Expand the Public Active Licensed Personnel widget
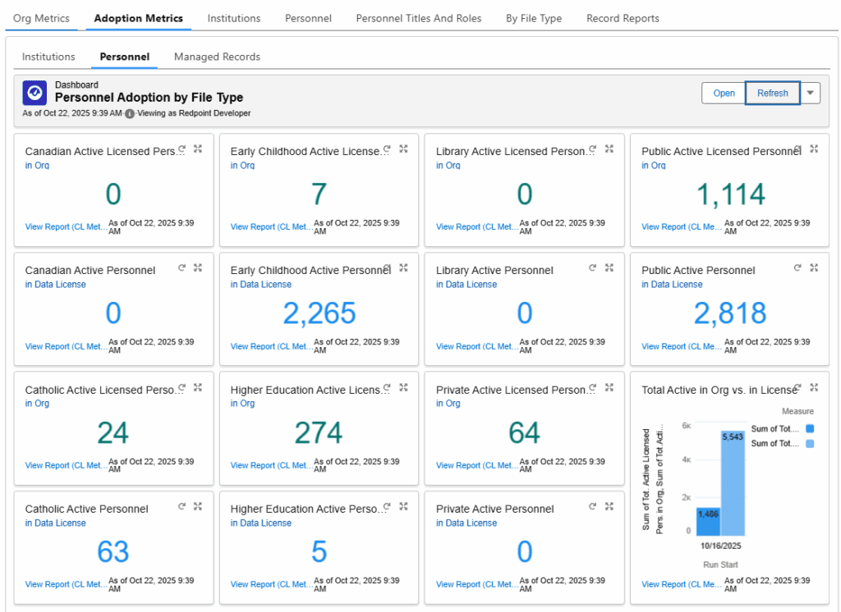Screen dimensions: 841x612 click(x=814, y=148)
